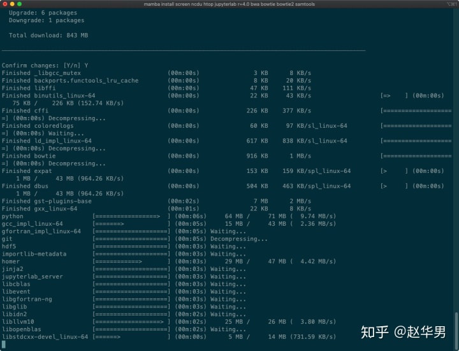Click '617 KB' size on ld_impl row
459x351 pixels.
pos(258,141)
